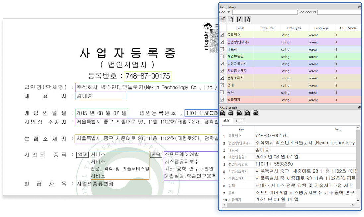
Task: Toggle the 개업연월일 label checkbox
Action: coord(222,56)
